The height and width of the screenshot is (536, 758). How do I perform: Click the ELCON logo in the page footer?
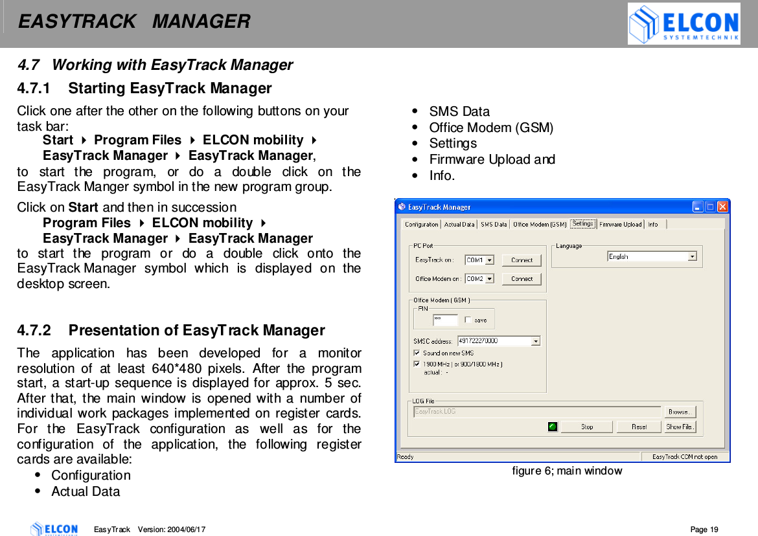[54, 529]
